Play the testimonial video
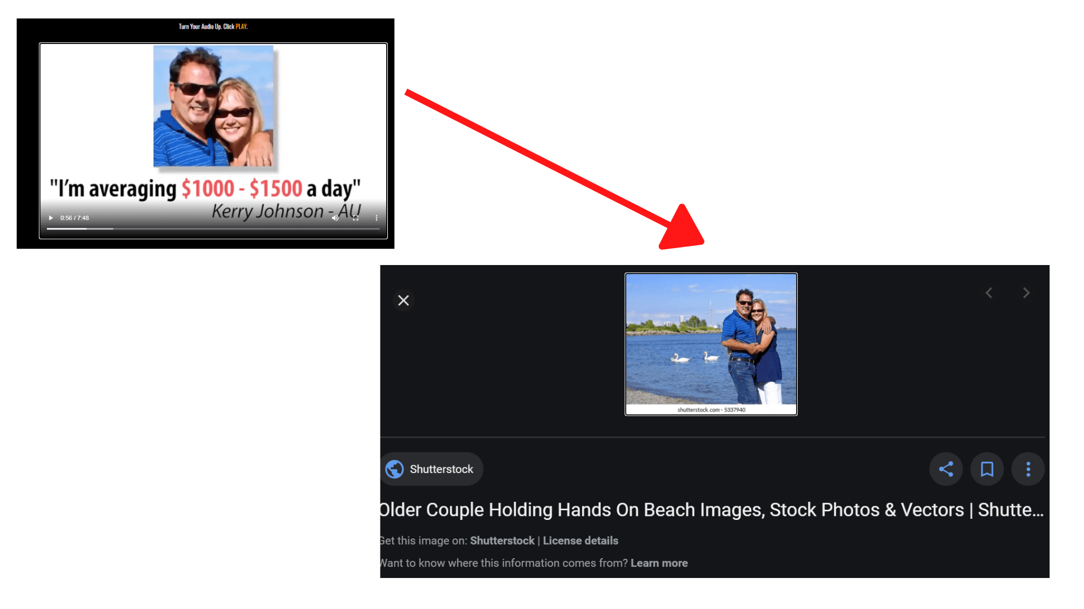The width and height of the screenshot is (1084, 609). 51,218
